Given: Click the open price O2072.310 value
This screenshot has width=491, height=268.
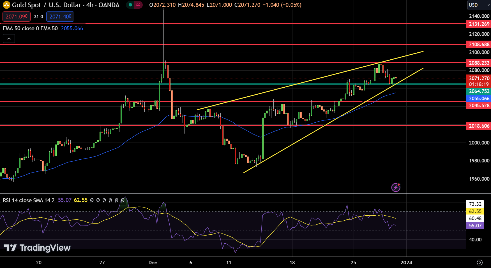Looking at the screenshot, I should click(x=162, y=5).
